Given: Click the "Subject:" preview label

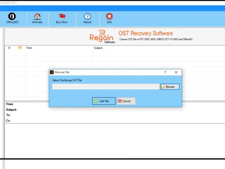Looking at the screenshot, I should 12,110.
